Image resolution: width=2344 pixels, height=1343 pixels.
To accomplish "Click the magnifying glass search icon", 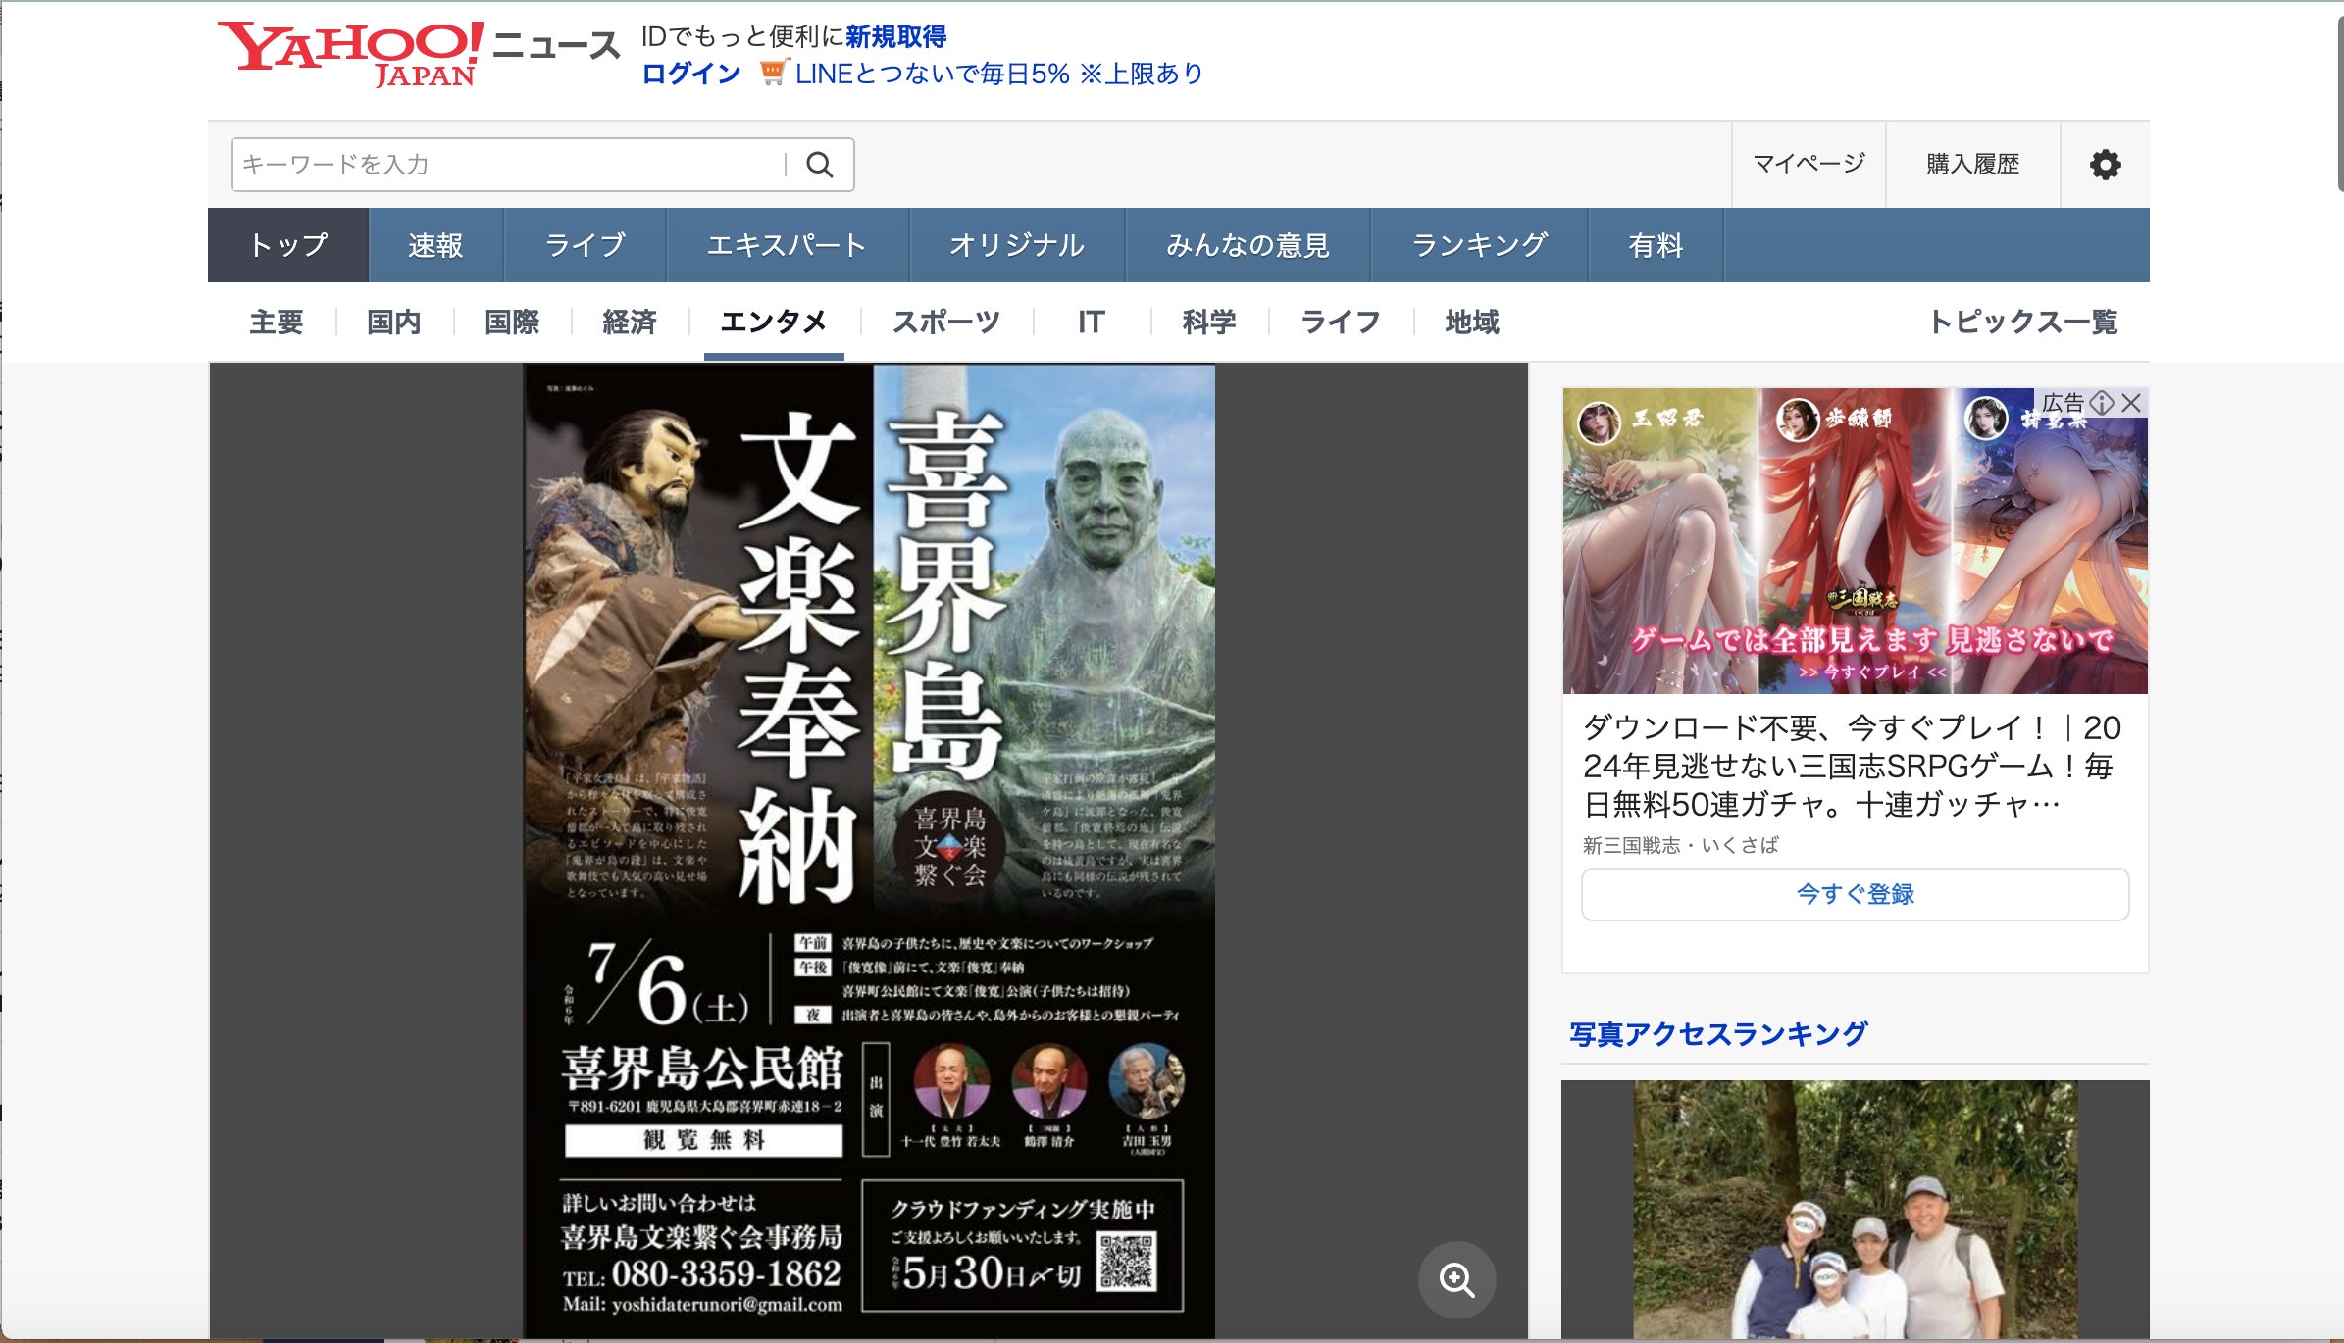I will pyautogui.click(x=820, y=165).
